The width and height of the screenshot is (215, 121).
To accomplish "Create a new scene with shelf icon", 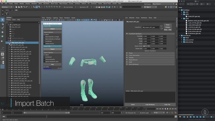I will [x=16, y=7].
